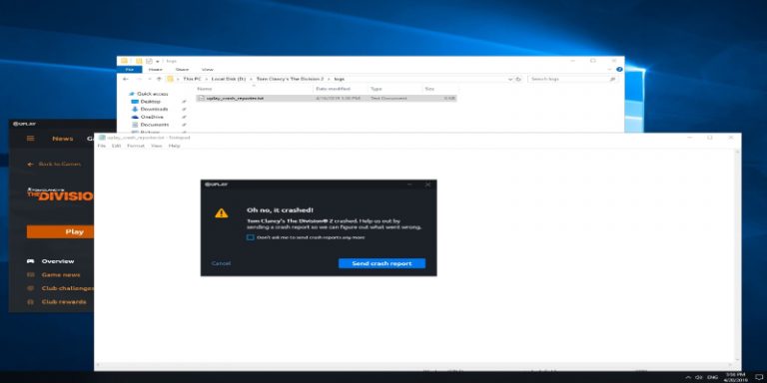Click Cancel in the crash dialog
Image resolution: width=767 pixels, height=383 pixels.
click(221, 263)
